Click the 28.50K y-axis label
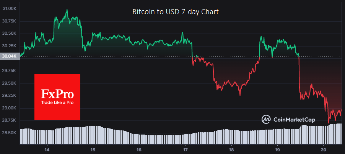The width and height of the screenshot is (345, 154). 10,133
